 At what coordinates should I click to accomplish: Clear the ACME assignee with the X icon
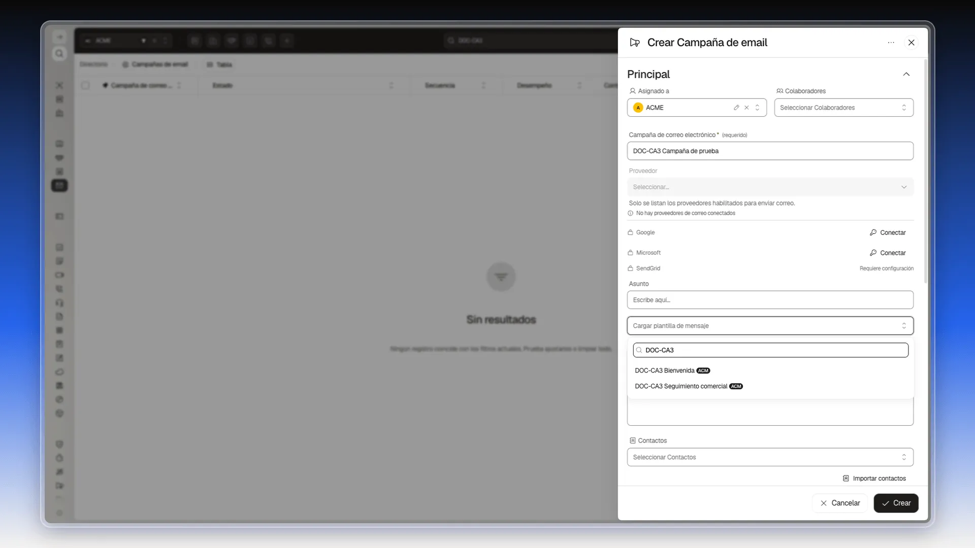coord(746,108)
